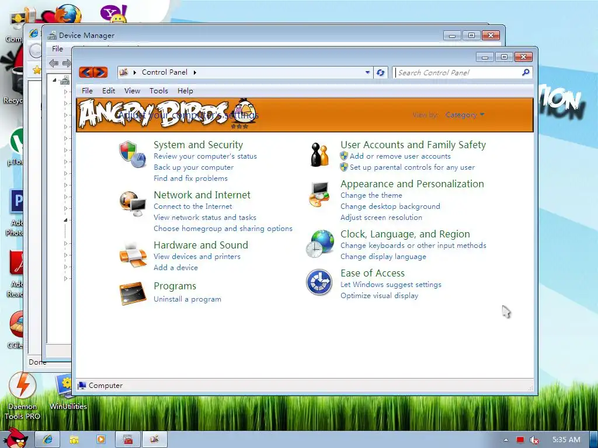Open Network and Internet globe icon

(133, 204)
